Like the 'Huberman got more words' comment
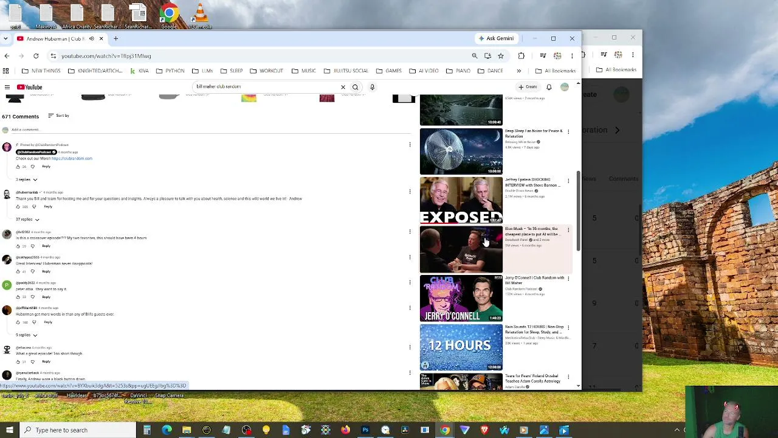This screenshot has height=438, width=778. (18, 322)
